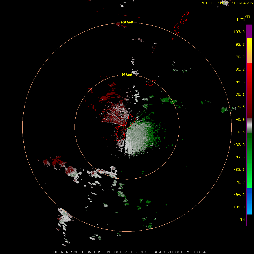The image size is (254, 254).
Task: Click the 76.7 legend value
Action: [x=240, y=57]
